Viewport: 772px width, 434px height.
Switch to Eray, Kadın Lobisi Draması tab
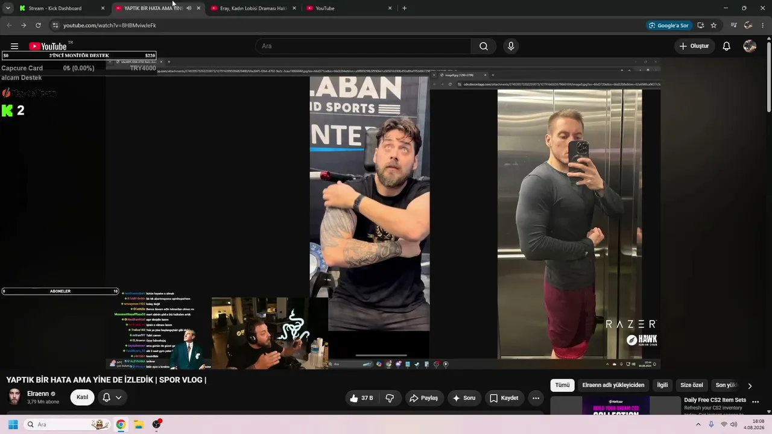point(253,8)
